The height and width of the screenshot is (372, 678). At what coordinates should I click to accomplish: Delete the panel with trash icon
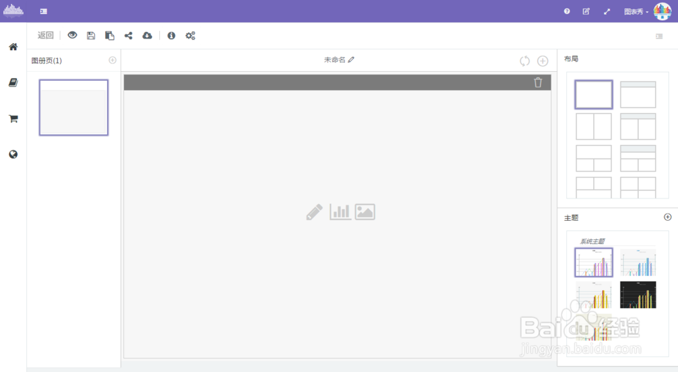tap(538, 83)
